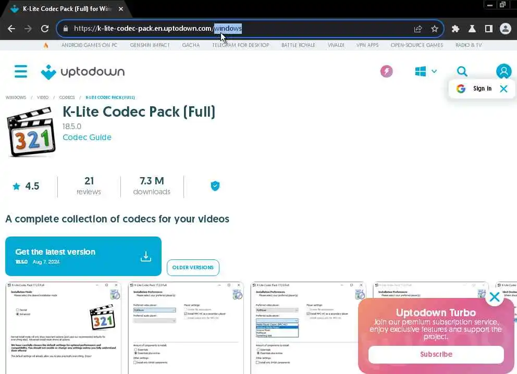Open GACHA category

pyautogui.click(x=191, y=45)
